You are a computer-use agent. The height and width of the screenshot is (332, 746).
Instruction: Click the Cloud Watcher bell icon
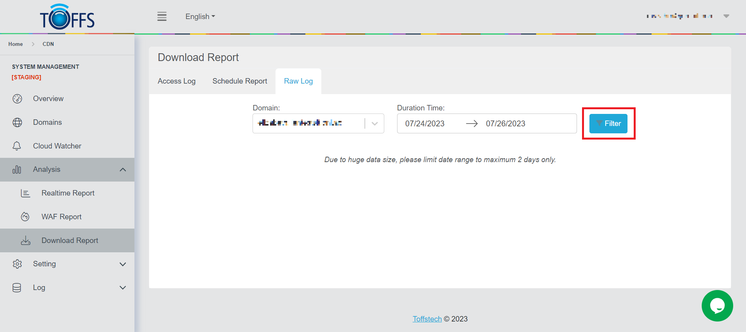(17, 146)
